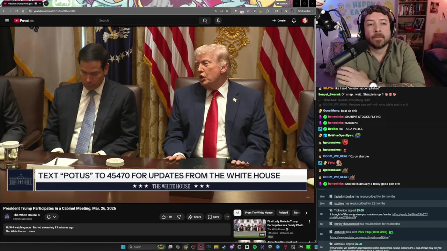This screenshot has width=447, height=251.
Task: Reload the YouTube page
Action: pyautogui.click(x=16, y=11)
